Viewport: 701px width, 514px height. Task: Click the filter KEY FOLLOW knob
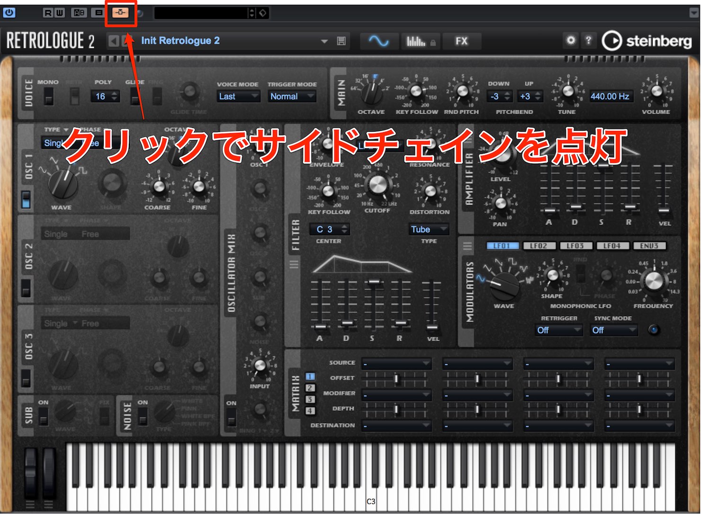pos(328,191)
